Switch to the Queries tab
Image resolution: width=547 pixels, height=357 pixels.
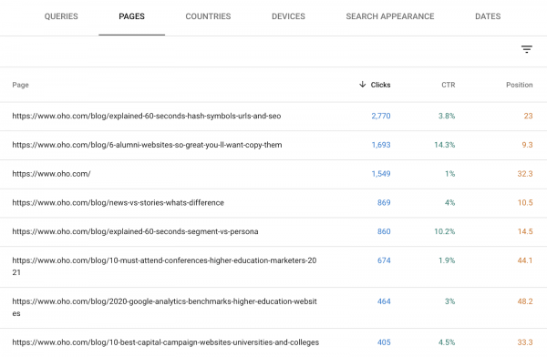[61, 16]
